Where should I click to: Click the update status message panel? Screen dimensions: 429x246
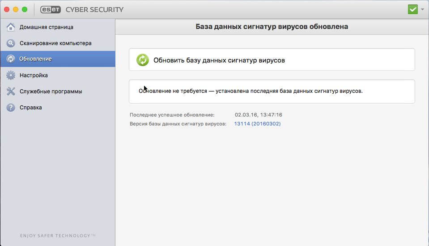point(272,92)
